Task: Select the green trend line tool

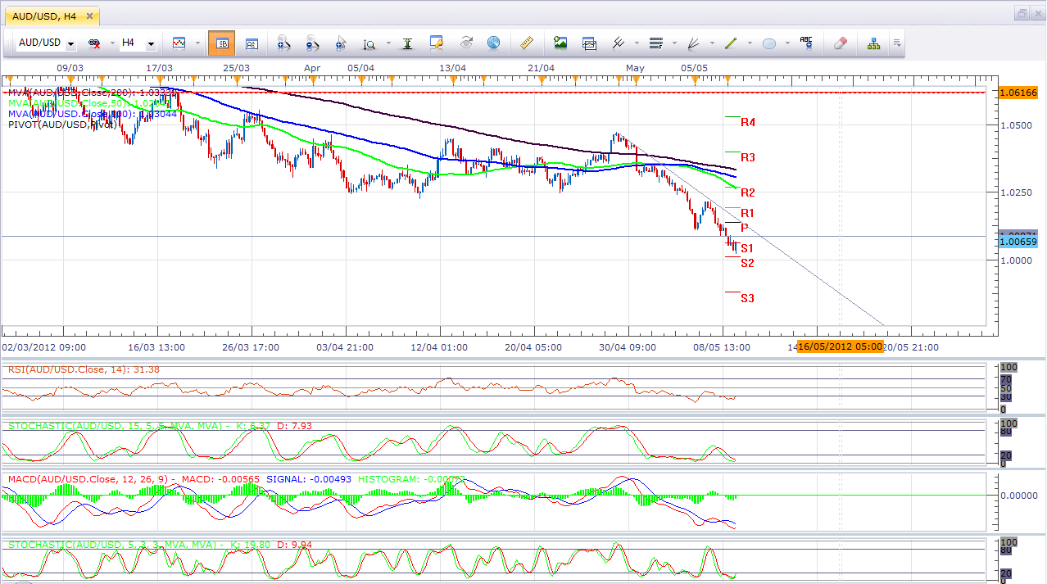Action: pos(731,43)
